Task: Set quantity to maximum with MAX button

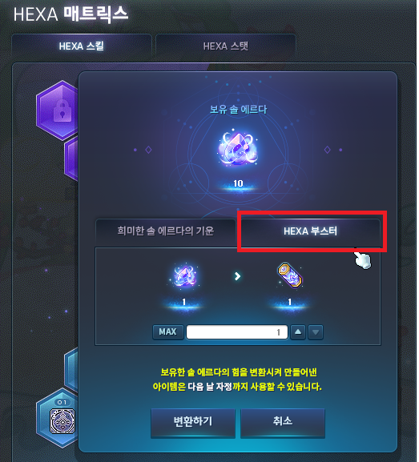Action: pos(167,332)
